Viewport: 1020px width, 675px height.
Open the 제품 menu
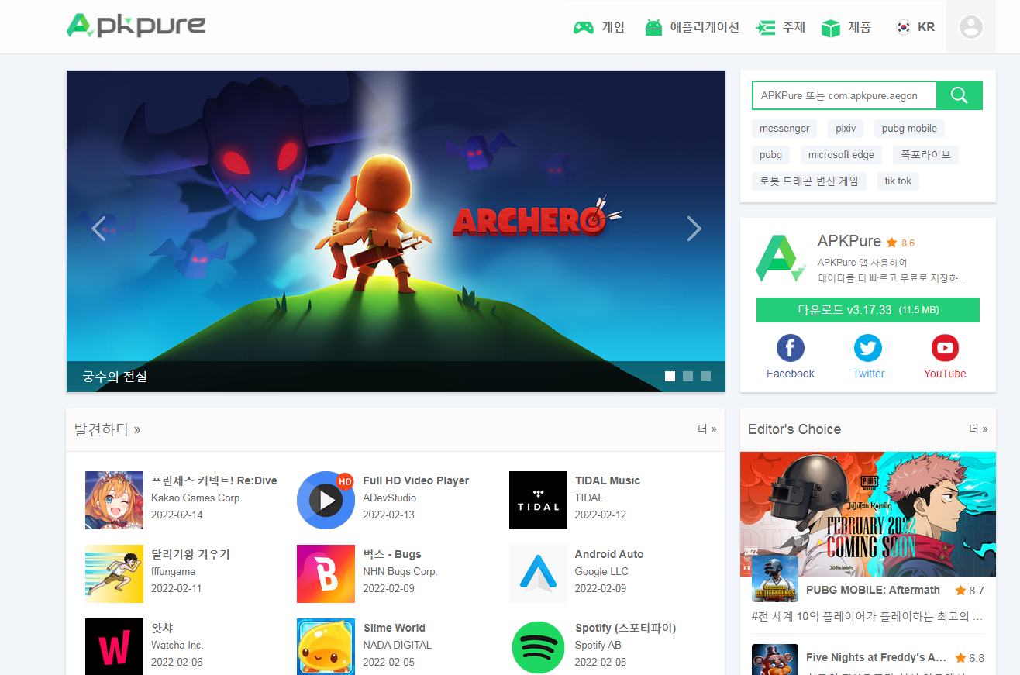[x=860, y=27]
